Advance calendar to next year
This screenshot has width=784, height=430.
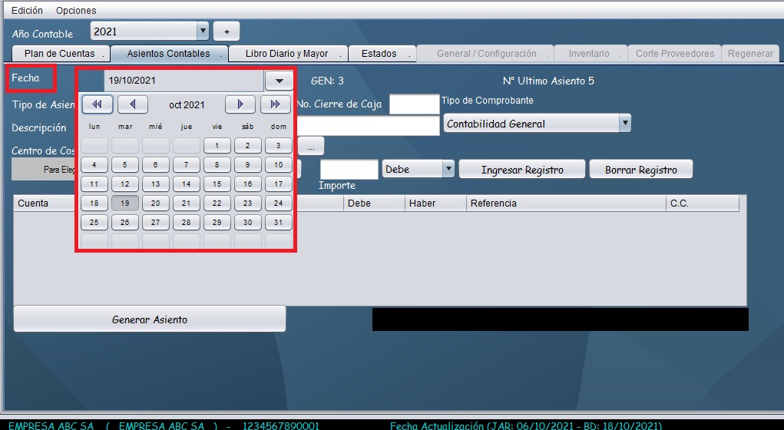(276, 104)
